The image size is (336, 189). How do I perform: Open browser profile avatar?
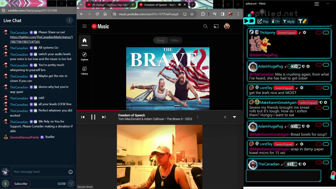(x=230, y=14)
